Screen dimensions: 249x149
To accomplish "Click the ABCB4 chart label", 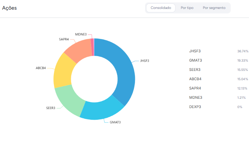I will point(41,68).
